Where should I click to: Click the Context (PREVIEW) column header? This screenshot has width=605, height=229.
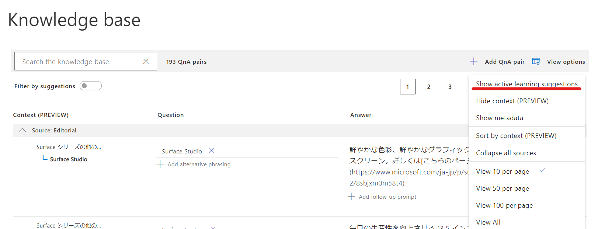click(41, 115)
